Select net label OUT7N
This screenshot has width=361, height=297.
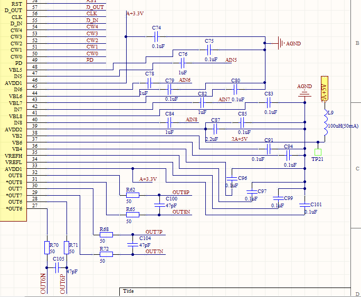tap(154, 252)
